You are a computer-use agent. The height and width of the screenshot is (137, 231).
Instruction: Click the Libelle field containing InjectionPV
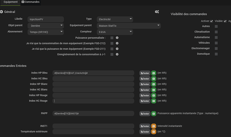46,19
